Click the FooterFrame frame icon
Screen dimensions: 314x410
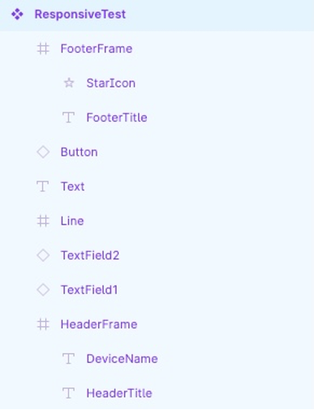[x=43, y=49]
